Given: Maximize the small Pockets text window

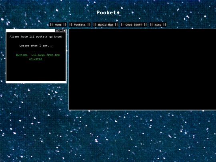Looking at the screenshot, I should 61,30.
